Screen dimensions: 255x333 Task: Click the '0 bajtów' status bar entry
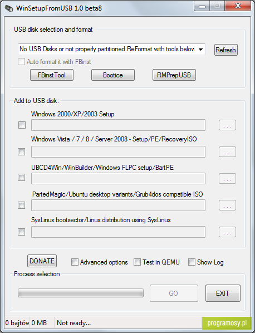[x=17, y=323]
